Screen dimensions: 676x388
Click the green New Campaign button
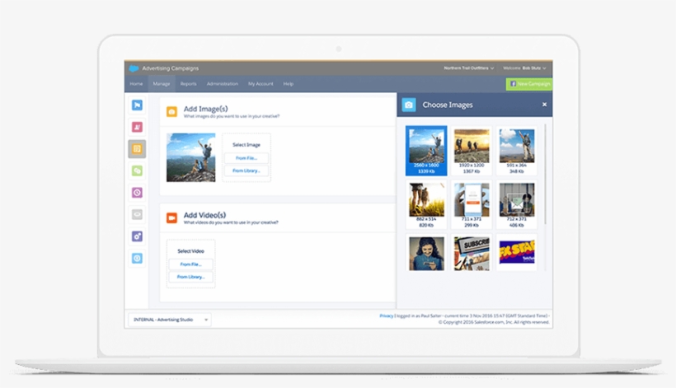(529, 84)
